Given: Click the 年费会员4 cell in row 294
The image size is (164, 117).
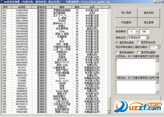Looking at the screenshot, I should [x=92, y=91].
